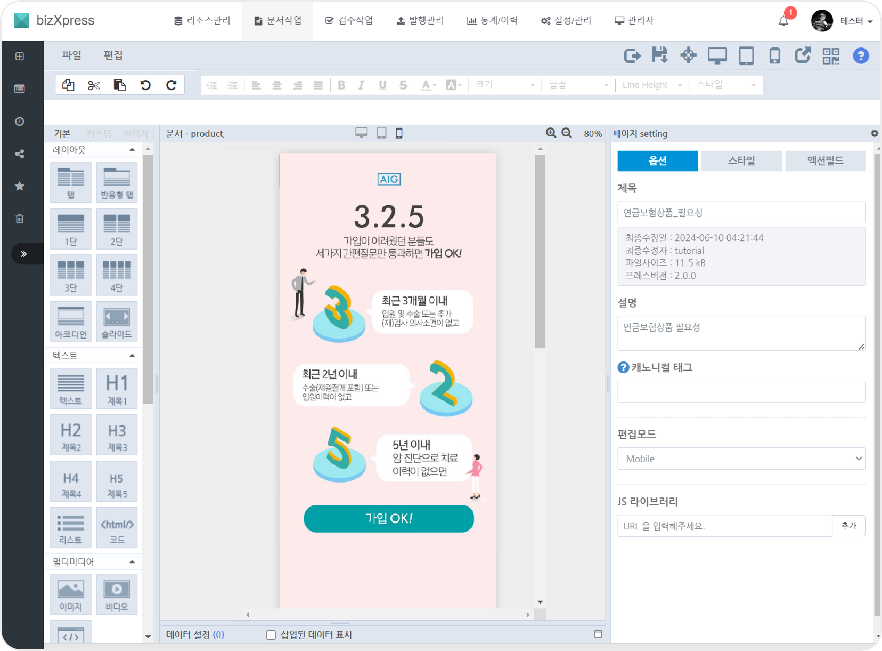Open the blue help question mark icon

tap(860, 55)
